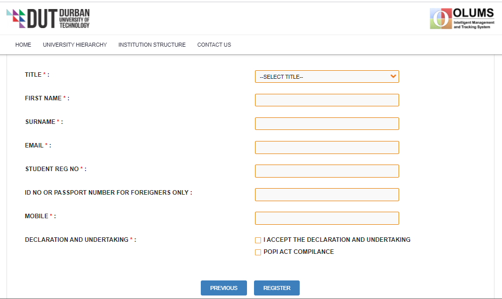Focus the ID or Passport Number field

[x=327, y=195]
